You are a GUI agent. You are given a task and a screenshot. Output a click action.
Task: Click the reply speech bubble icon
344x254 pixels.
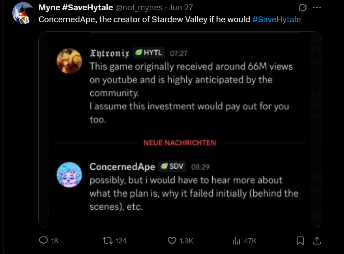pyautogui.click(x=43, y=241)
